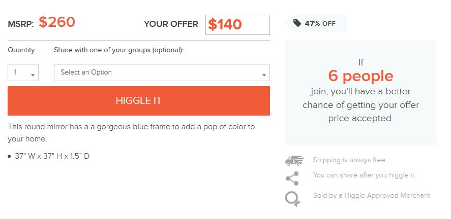Open the Quantity dropdown
Image resolution: width=451 pixels, height=219 pixels.
point(23,72)
